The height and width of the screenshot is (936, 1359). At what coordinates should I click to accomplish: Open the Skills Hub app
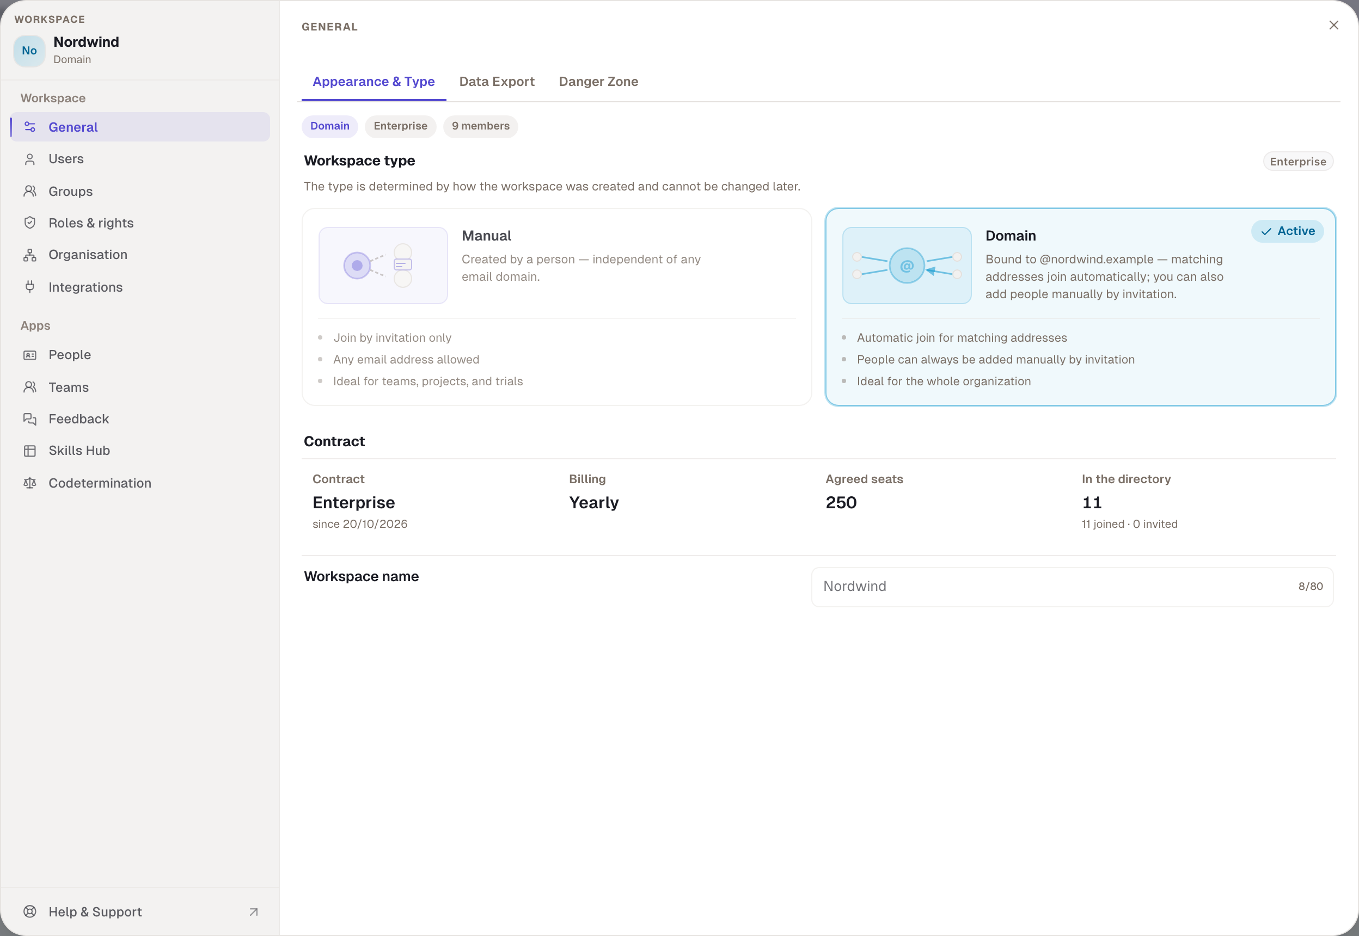pos(140,451)
